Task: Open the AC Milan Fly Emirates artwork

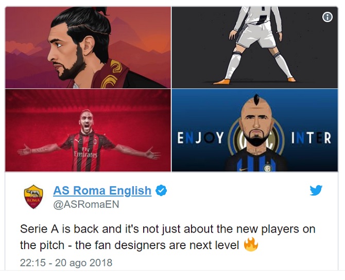Action: [x=88, y=130]
